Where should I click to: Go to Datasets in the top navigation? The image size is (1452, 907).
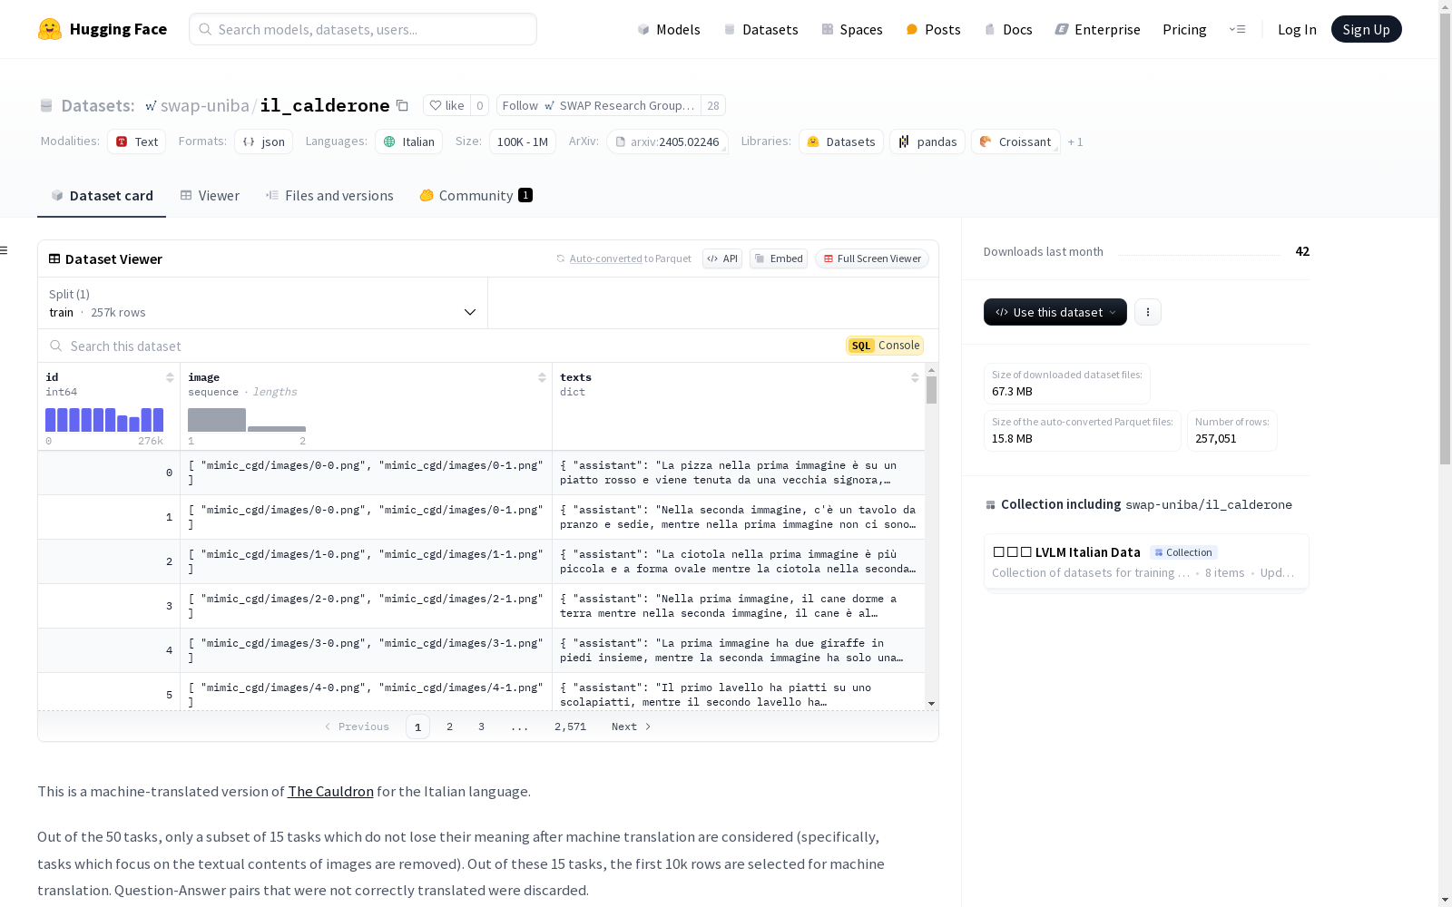[x=760, y=29]
